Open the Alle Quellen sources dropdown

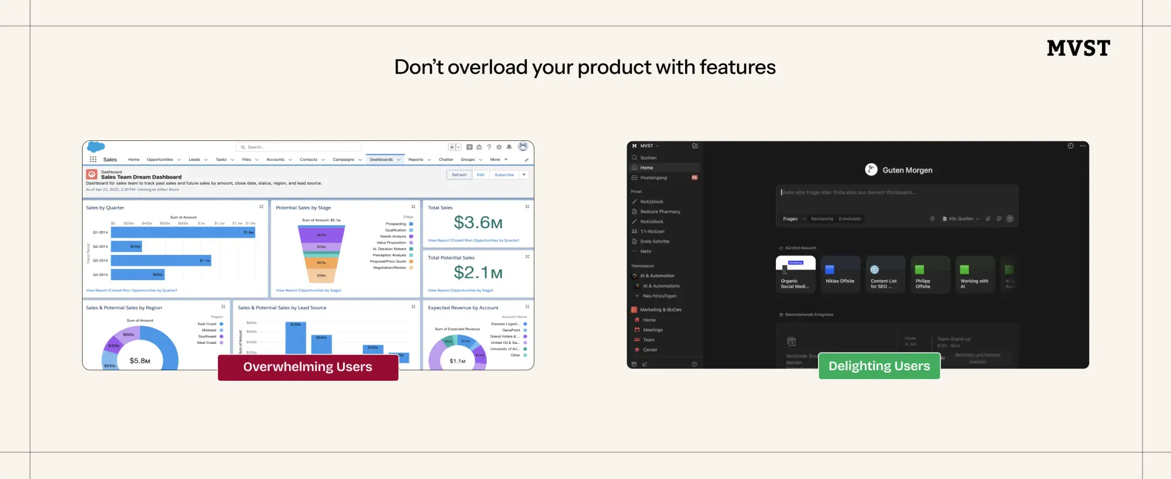(x=960, y=219)
